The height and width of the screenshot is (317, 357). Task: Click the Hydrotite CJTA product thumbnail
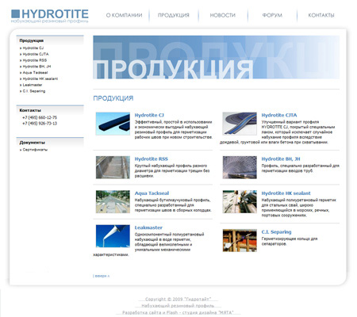240,124
